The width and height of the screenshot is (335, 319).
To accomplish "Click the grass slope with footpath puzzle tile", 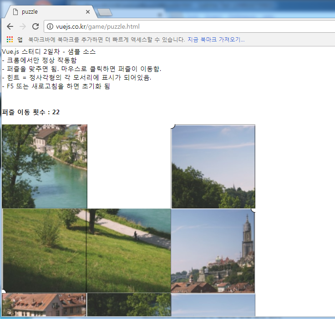I will (129, 250).
